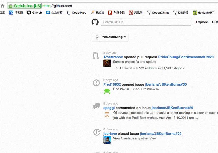Screen dimensions: 218x153
Task: Open the iOS开发 bookmark
Action: [x=180, y=13]
